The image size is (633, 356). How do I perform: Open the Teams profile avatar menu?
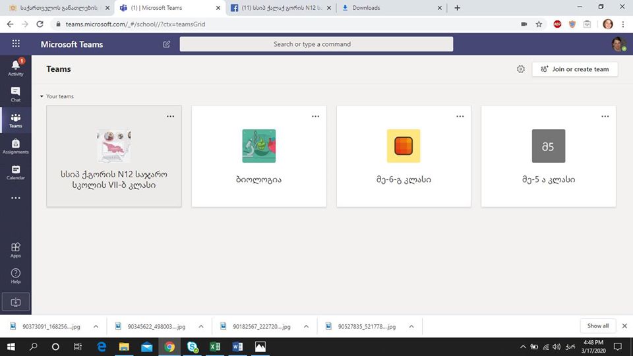[618, 44]
